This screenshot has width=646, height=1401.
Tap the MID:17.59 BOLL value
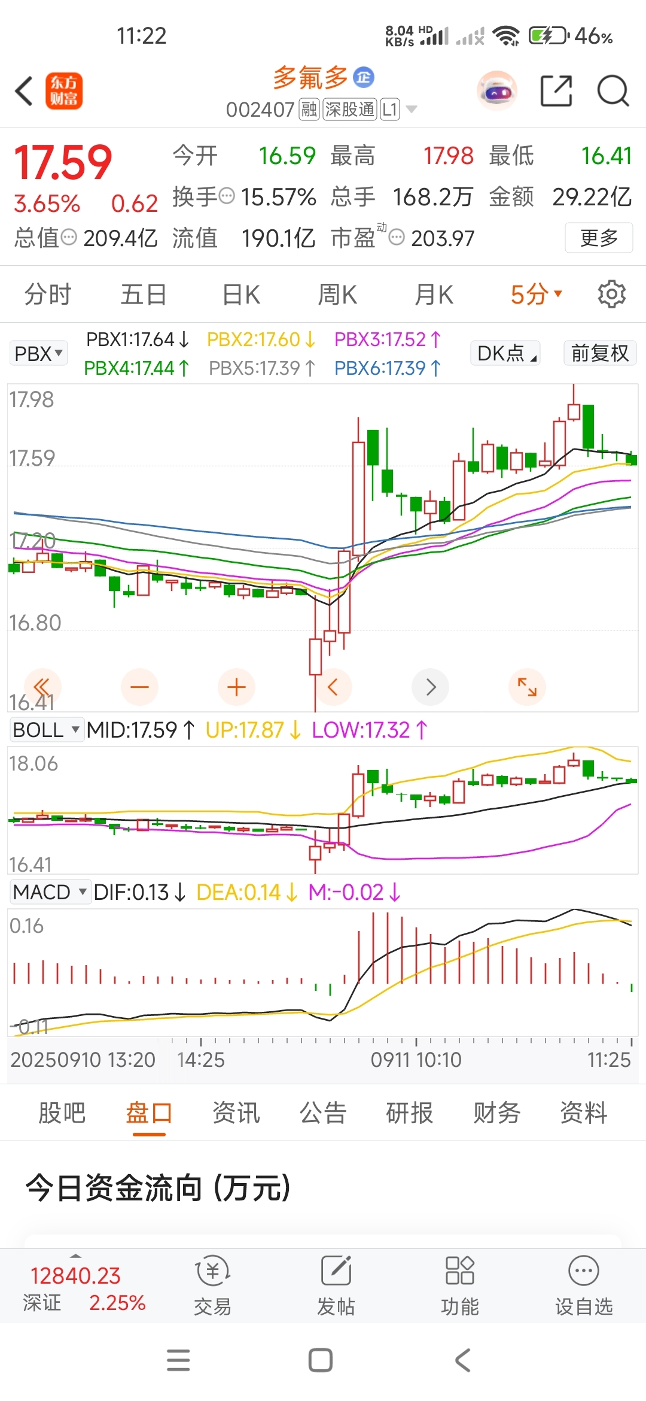coord(141,730)
